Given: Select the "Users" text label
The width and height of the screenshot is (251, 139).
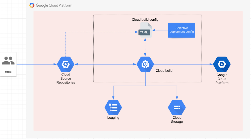Looking at the screenshot, I should [x=8, y=72].
